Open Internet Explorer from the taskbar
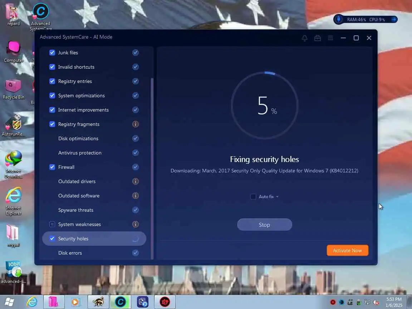 pos(32,302)
